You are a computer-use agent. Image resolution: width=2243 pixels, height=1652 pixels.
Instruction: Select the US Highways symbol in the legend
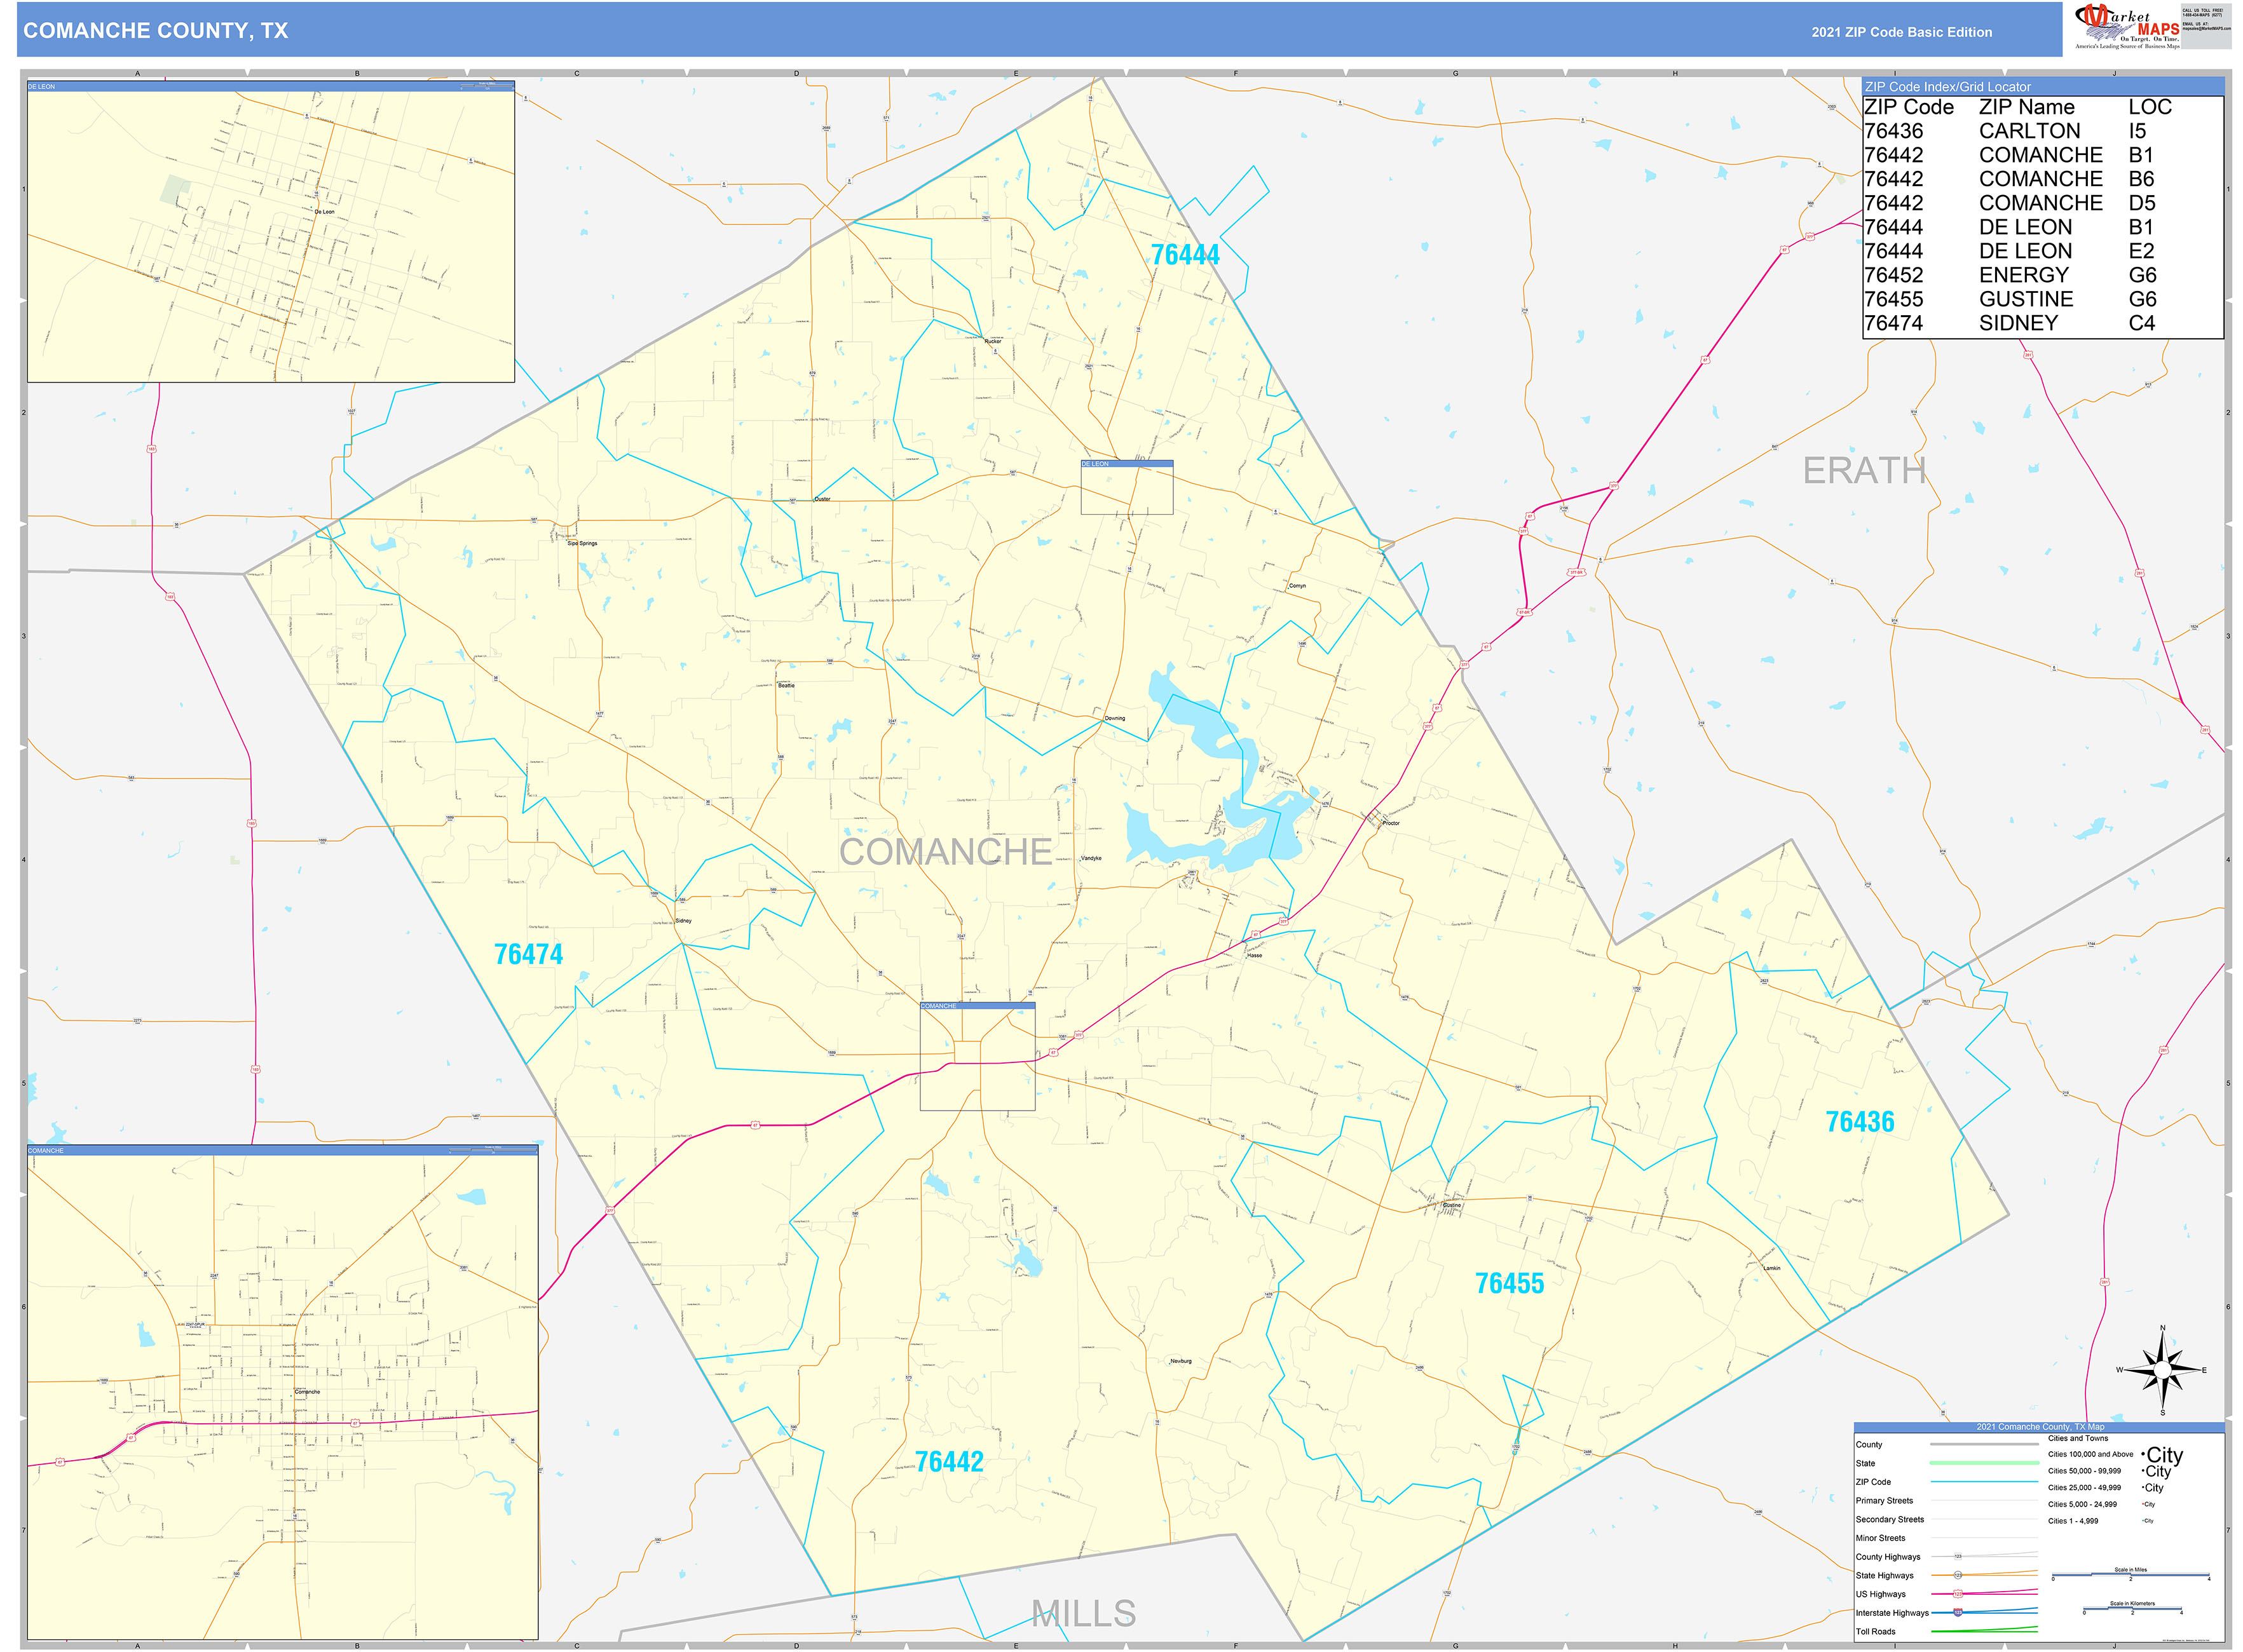[x=1986, y=1594]
